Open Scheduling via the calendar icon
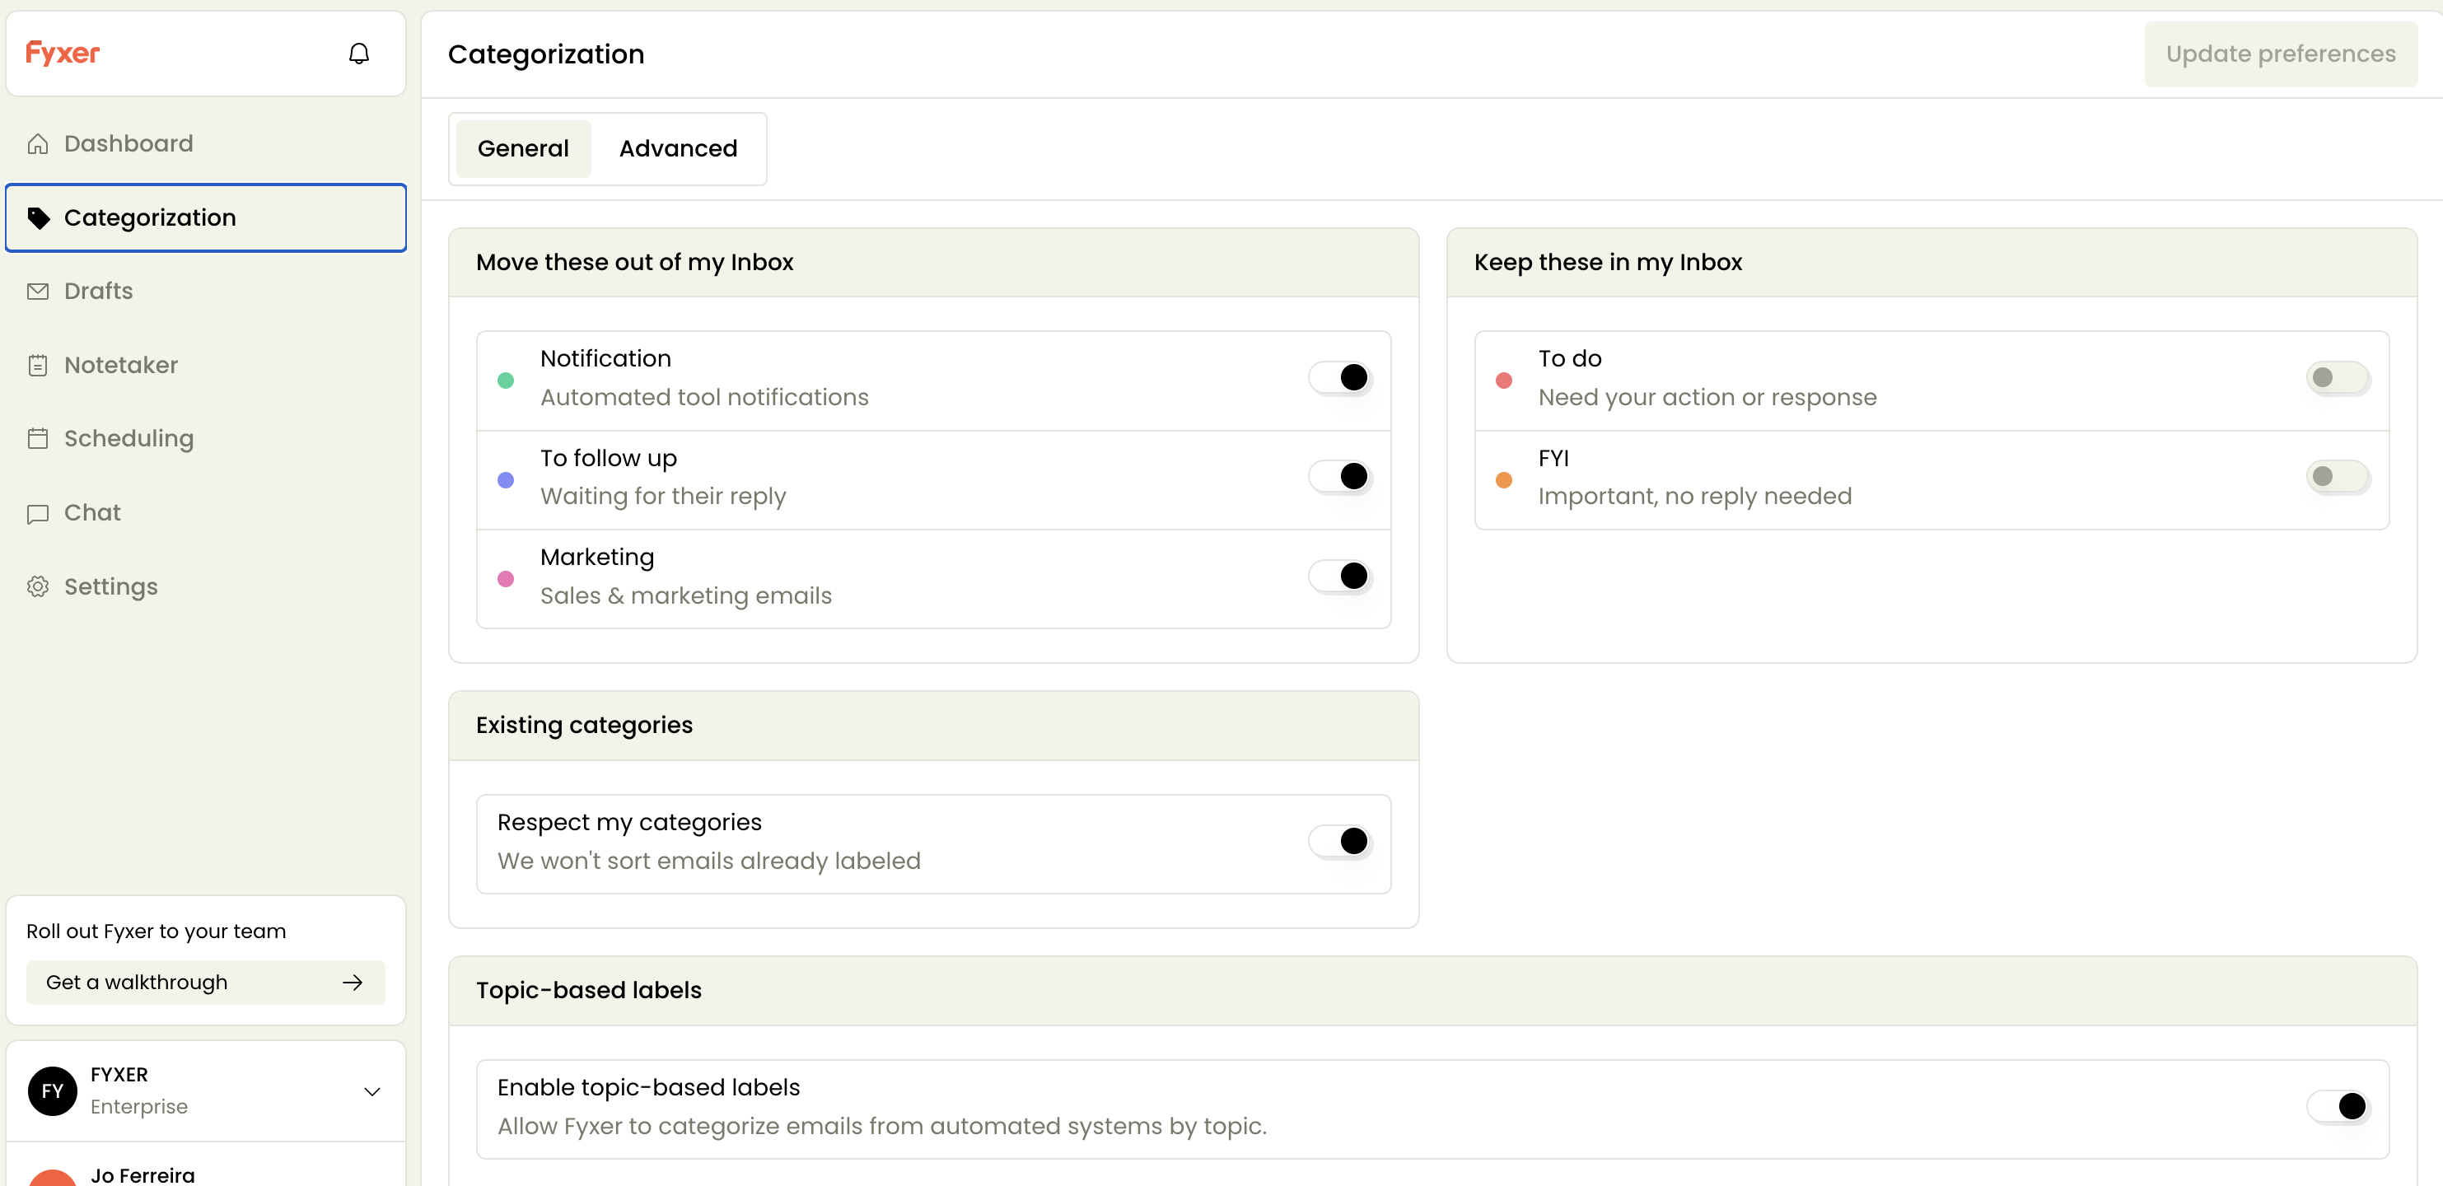This screenshot has height=1186, width=2443. coord(38,439)
